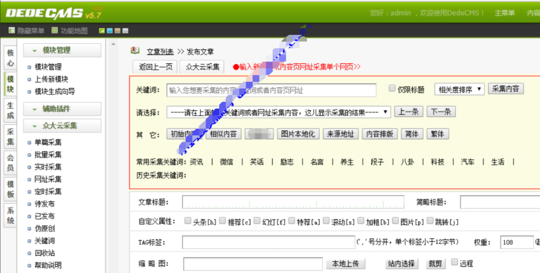Open 网址采集 in sidebar
Image resolution: width=540 pixels, height=273 pixels.
click(48, 179)
